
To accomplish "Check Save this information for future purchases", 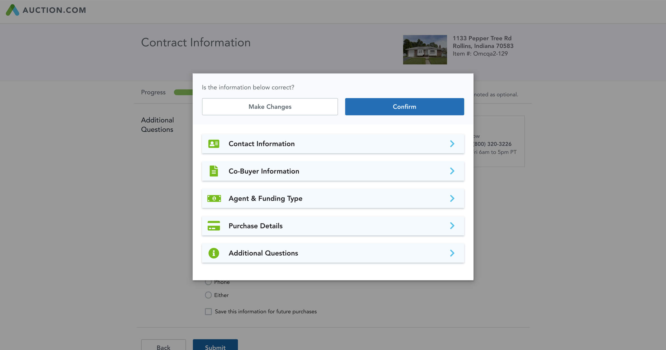I will click(x=208, y=311).
